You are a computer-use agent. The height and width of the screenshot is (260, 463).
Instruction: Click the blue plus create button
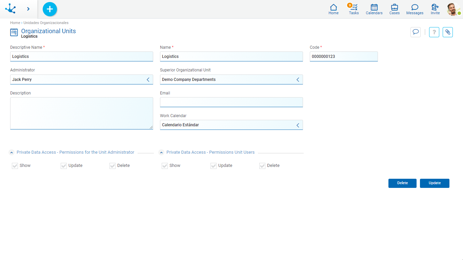click(50, 9)
